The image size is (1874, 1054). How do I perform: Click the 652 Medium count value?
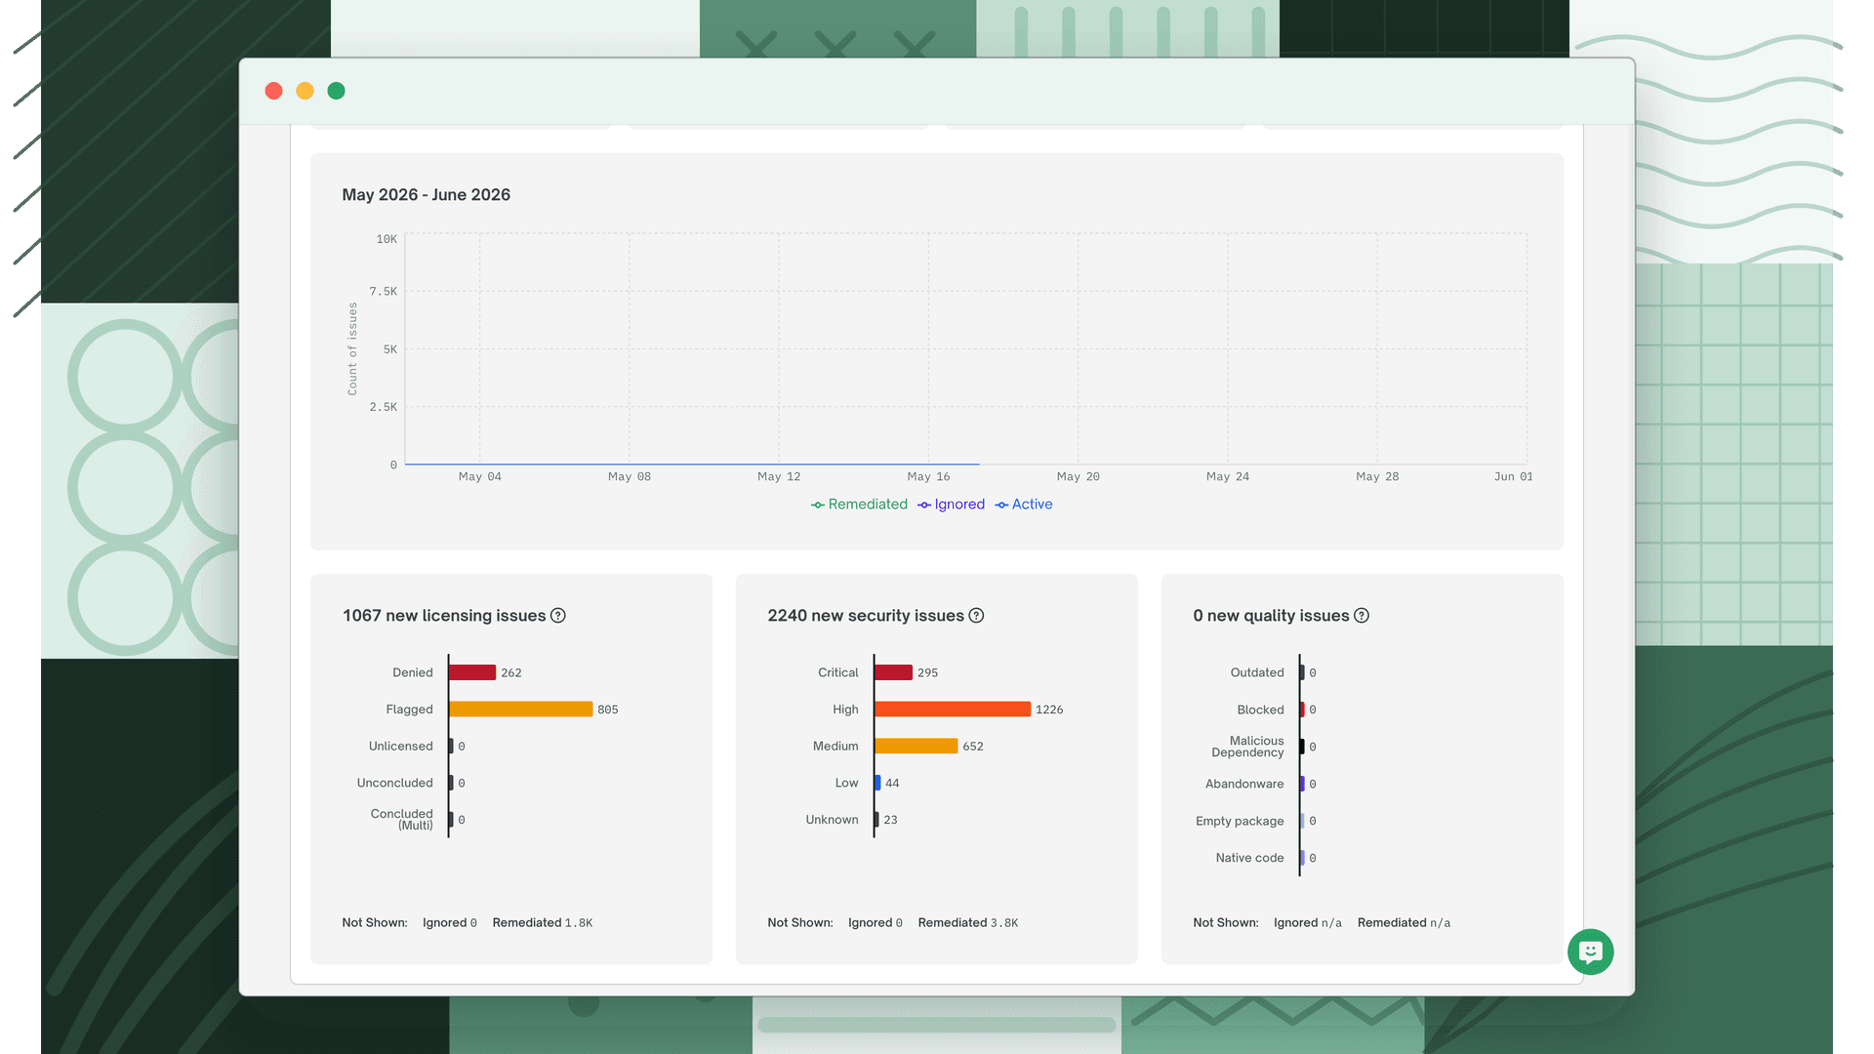point(973,747)
